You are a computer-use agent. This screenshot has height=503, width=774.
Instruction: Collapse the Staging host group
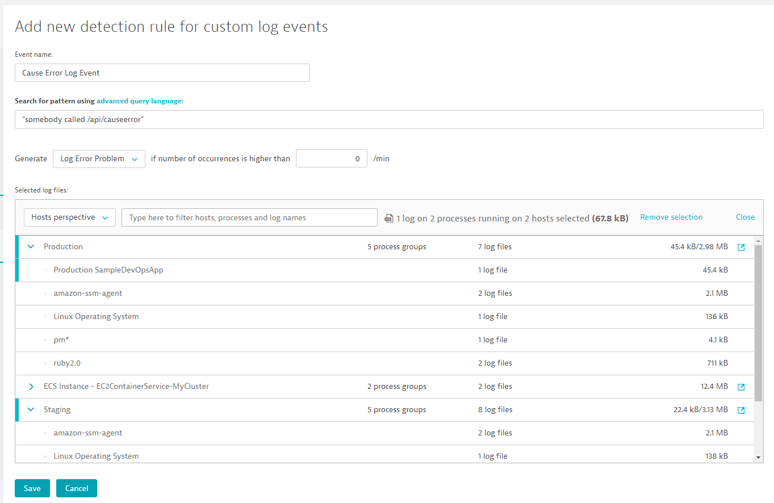coord(31,410)
